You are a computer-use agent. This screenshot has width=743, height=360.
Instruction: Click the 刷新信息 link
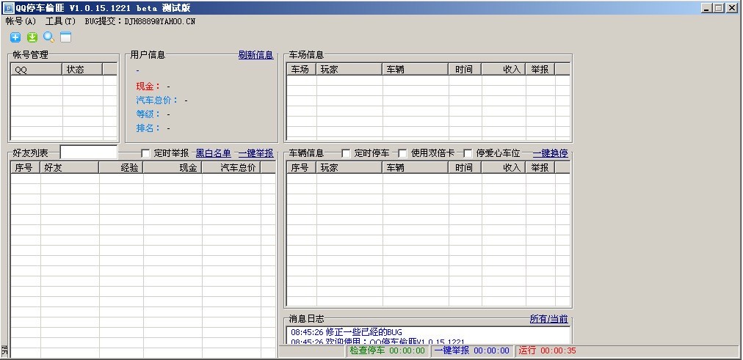(255, 55)
